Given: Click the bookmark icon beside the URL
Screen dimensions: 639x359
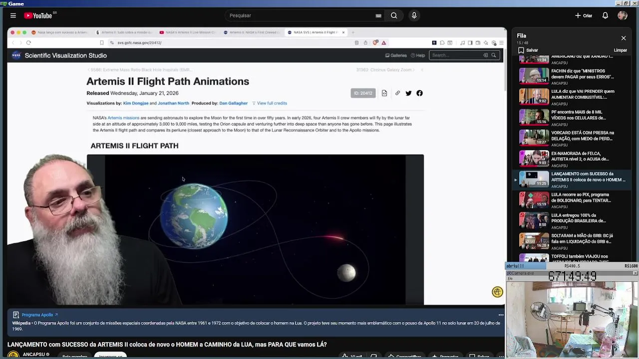Looking at the screenshot, I should (x=102, y=43).
